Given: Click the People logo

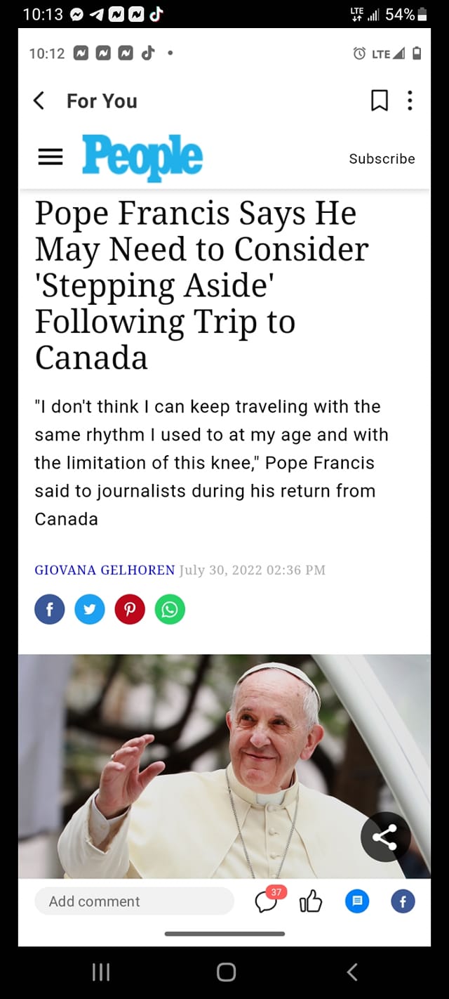Looking at the screenshot, I should tap(142, 157).
